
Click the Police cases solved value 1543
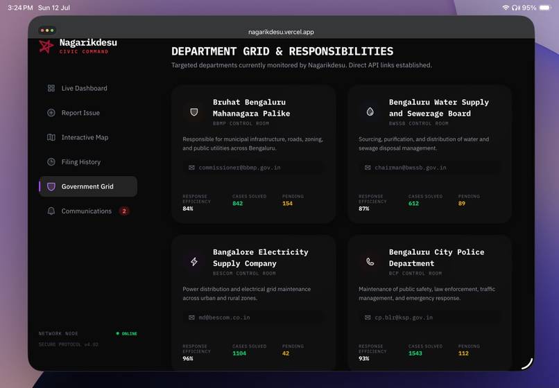click(415, 353)
